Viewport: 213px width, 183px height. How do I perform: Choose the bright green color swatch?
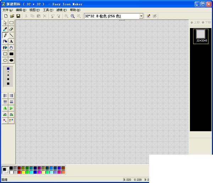(x=27, y=172)
